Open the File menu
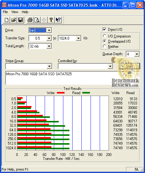145x173 pixels. [5, 12]
